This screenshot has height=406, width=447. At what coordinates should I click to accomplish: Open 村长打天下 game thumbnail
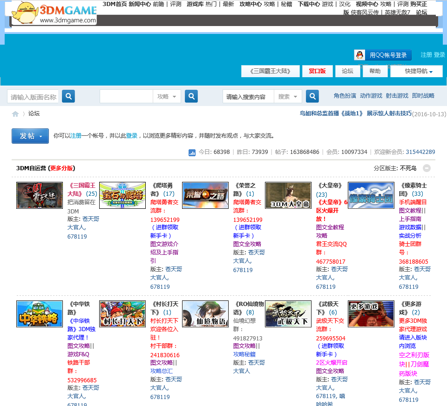pos(122,314)
